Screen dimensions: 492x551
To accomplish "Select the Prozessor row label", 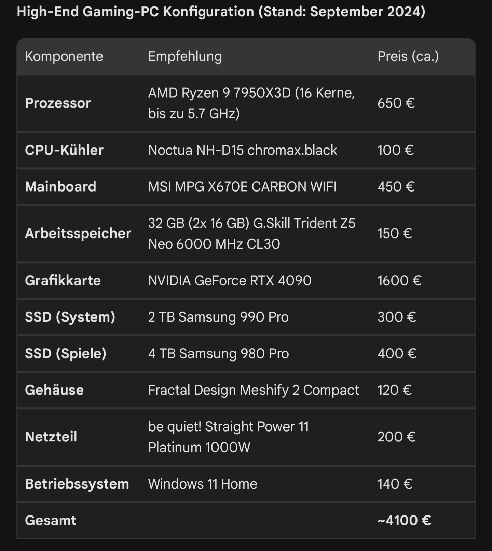I will tap(58, 103).
